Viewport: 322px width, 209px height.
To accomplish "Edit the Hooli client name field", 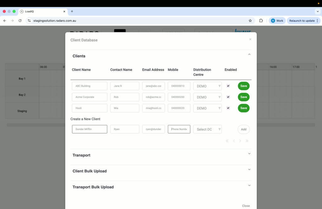I will 90,108.
